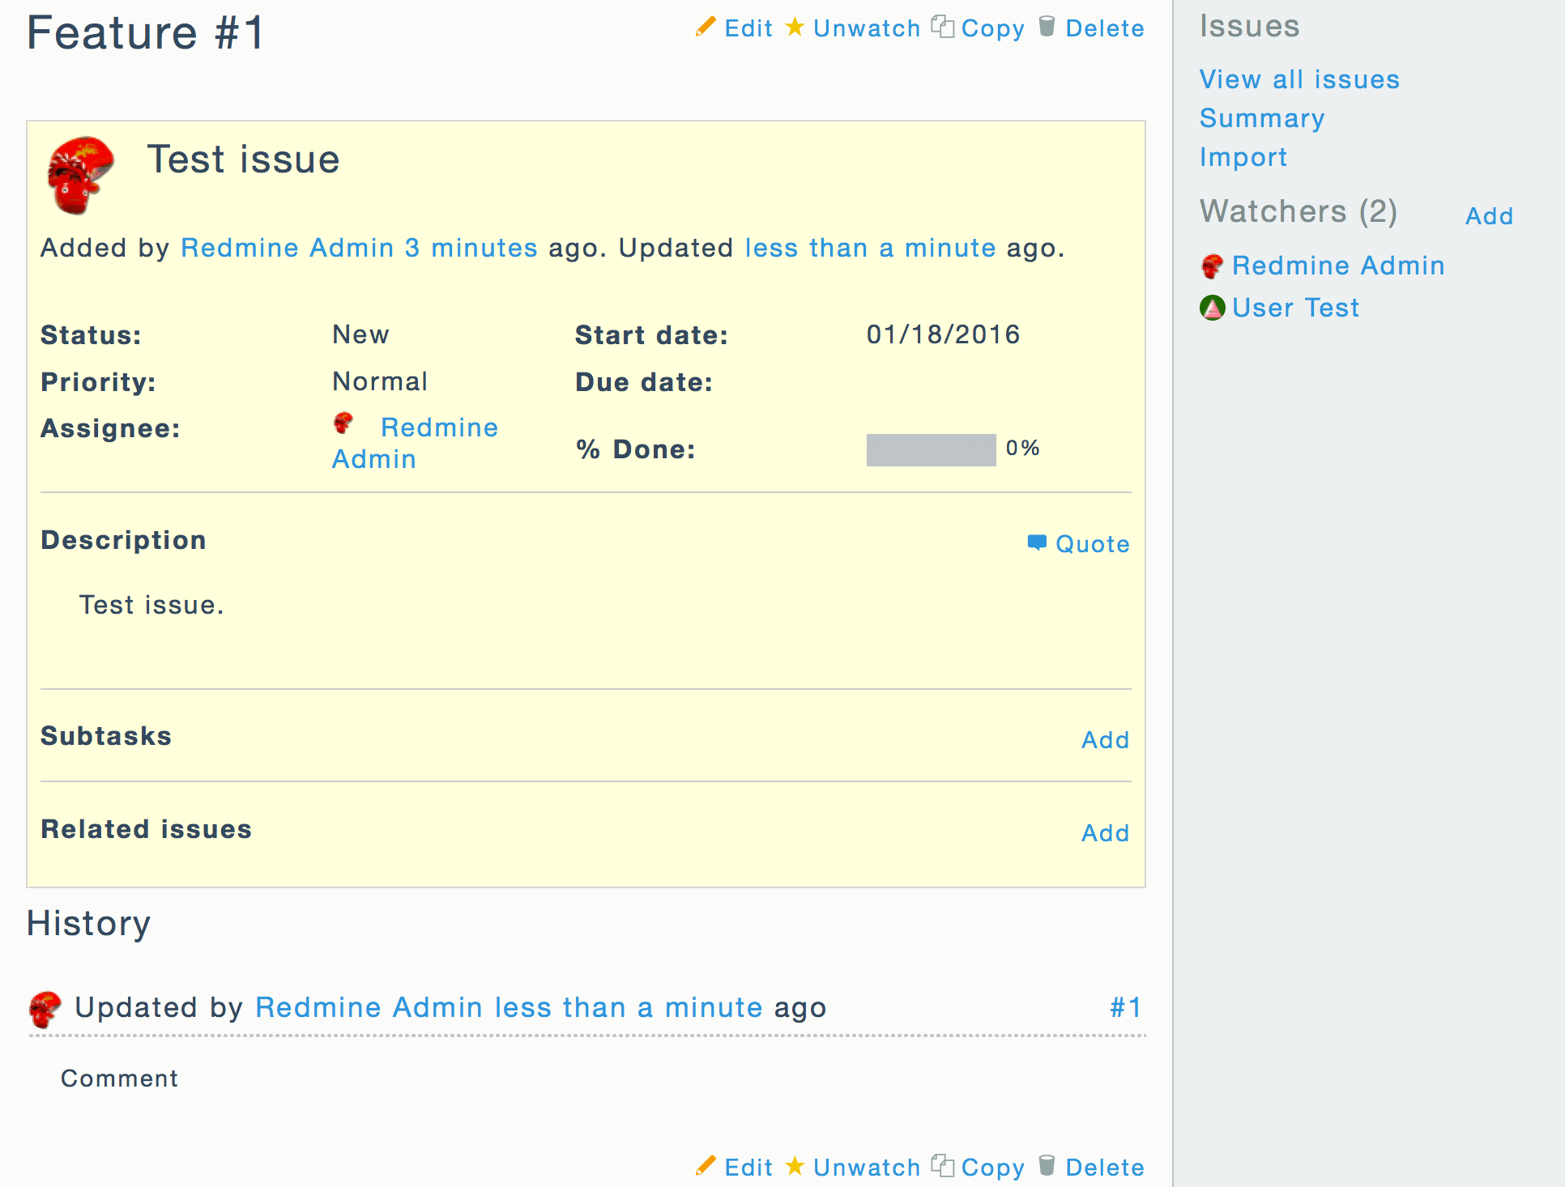Click the % Done progress bar

tap(931, 449)
